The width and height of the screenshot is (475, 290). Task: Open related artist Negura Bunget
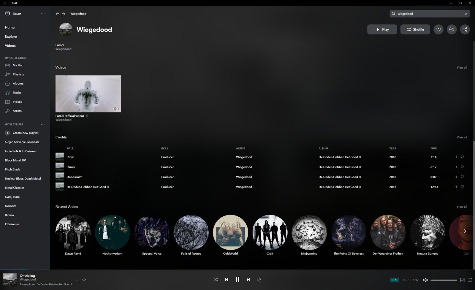click(427, 232)
